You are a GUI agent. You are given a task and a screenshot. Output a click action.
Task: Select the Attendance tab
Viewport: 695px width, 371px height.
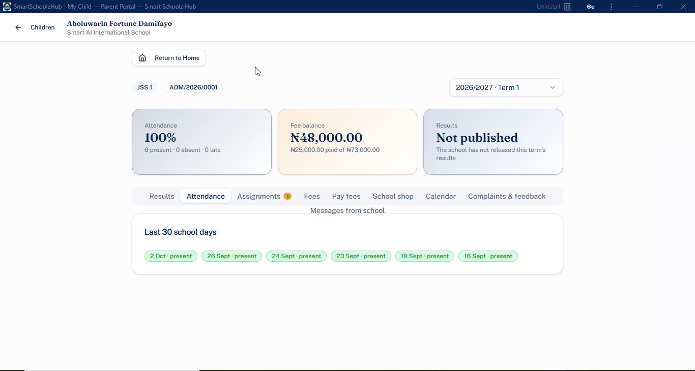(x=206, y=196)
